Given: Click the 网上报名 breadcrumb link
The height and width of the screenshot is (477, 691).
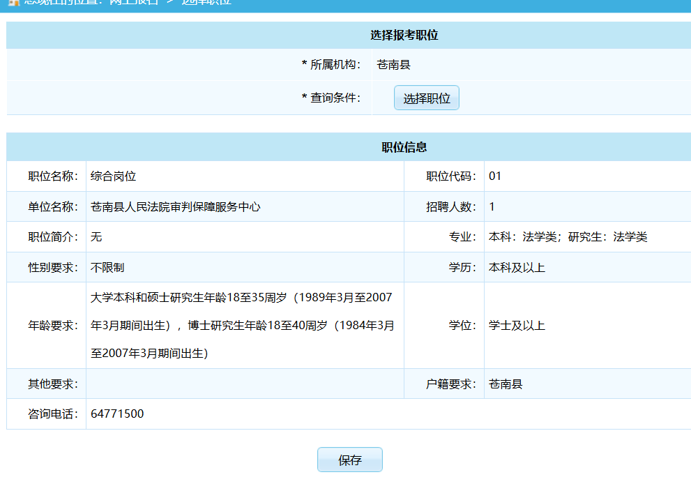Looking at the screenshot, I should coord(134,2).
